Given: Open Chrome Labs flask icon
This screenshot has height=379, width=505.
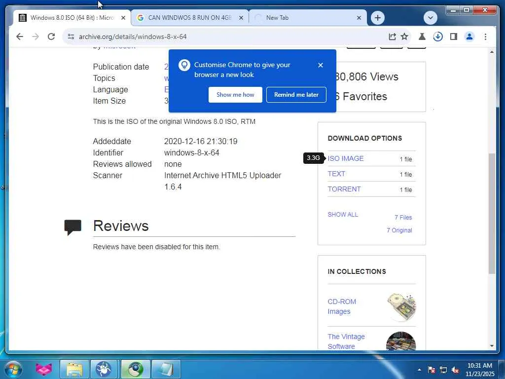Looking at the screenshot, I should 422,37.
